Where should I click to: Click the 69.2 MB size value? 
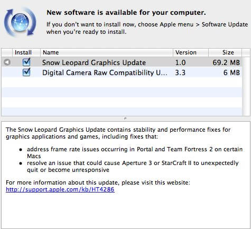click(x=226, y=62)
